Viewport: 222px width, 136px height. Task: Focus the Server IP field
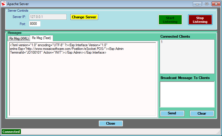click(x=48, y=17)
